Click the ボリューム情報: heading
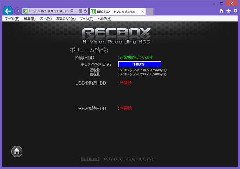Image resolution: width=240 pixels, height=169 pixels. pyautogui.click(x=89, y=50)
